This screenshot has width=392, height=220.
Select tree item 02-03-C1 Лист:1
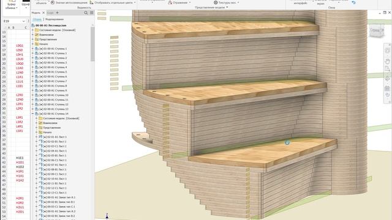tap(55, 146)
